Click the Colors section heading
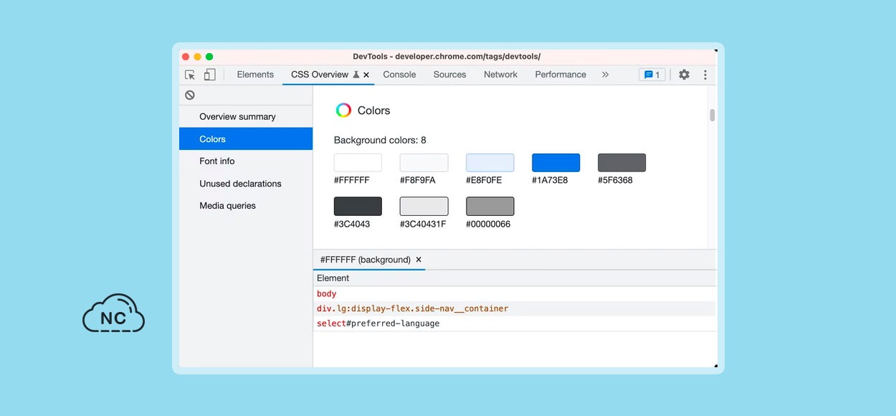896x416 pixels. click(373, 110)
